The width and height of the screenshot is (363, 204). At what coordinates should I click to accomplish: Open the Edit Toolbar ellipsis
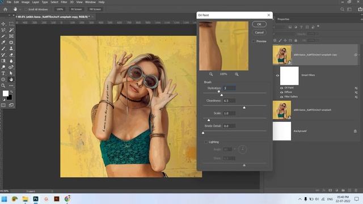[11, 86]
